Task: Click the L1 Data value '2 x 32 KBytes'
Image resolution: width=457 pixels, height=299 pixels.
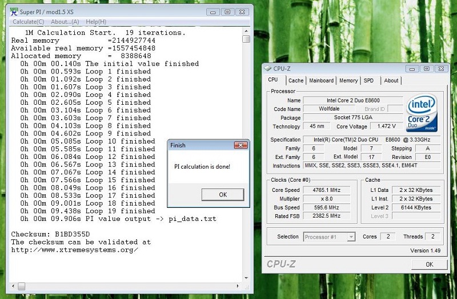Action: point(416,190)
